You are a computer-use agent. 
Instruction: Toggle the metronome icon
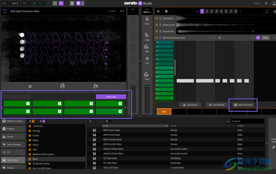(72, 3)
